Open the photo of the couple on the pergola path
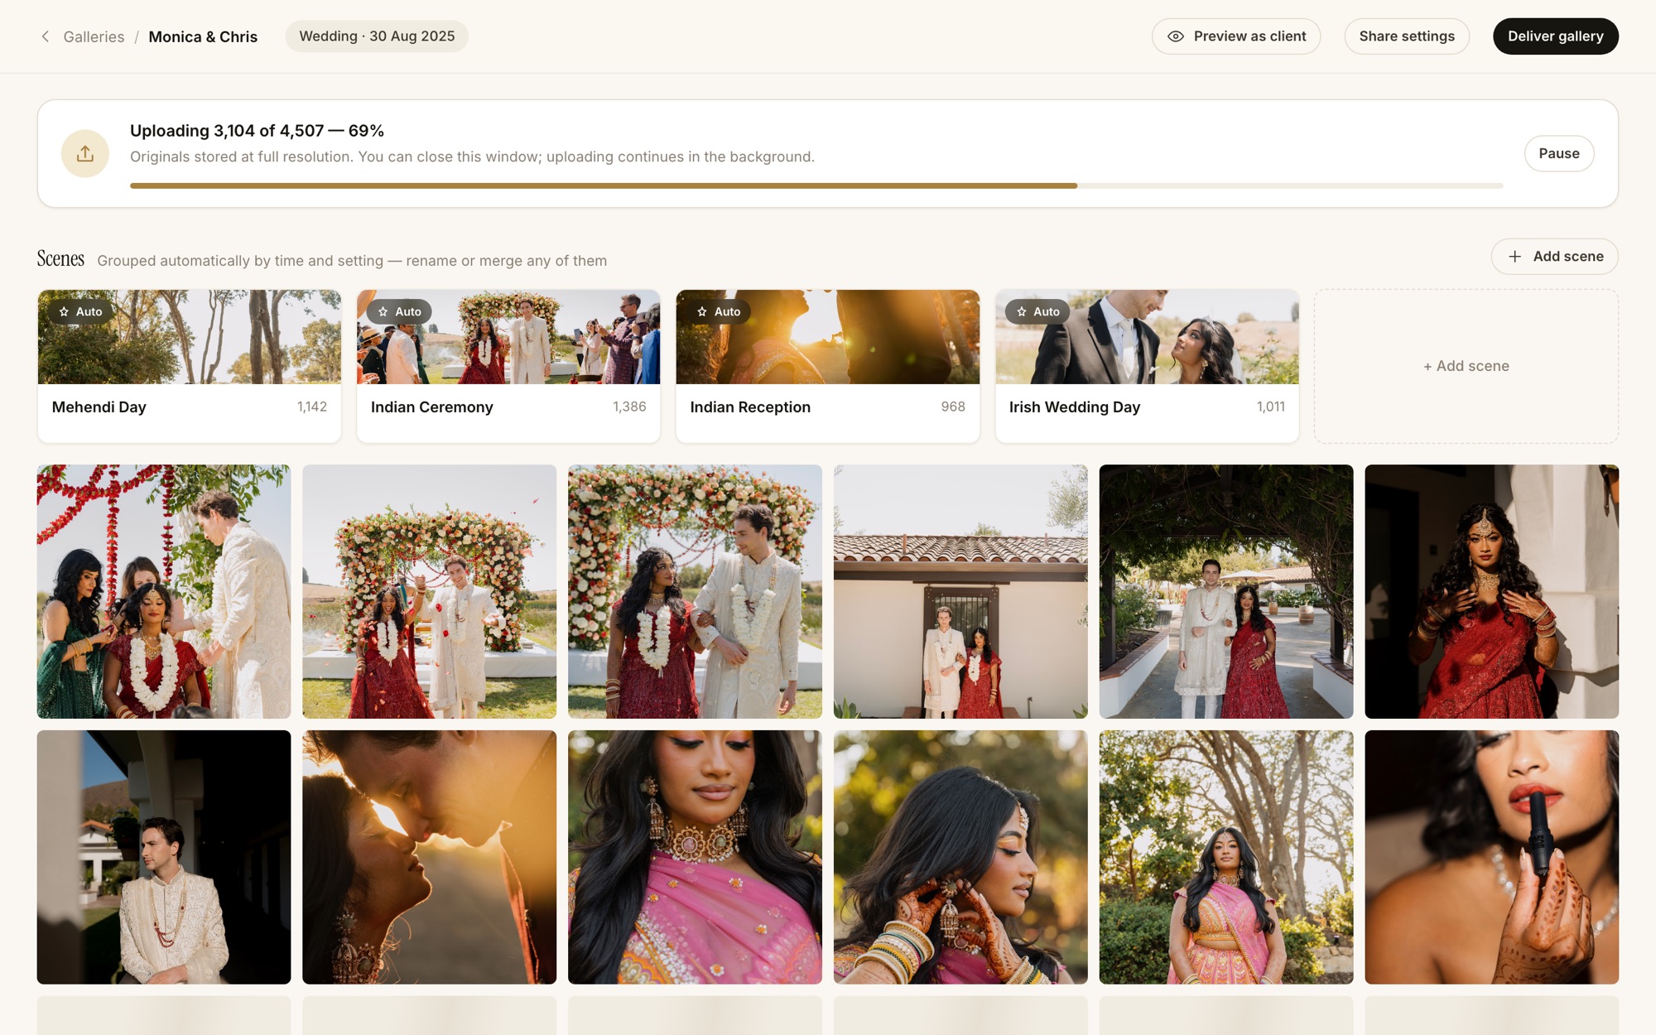Viewport: 1656px width, 1035px height. (x=1226, y=591)
